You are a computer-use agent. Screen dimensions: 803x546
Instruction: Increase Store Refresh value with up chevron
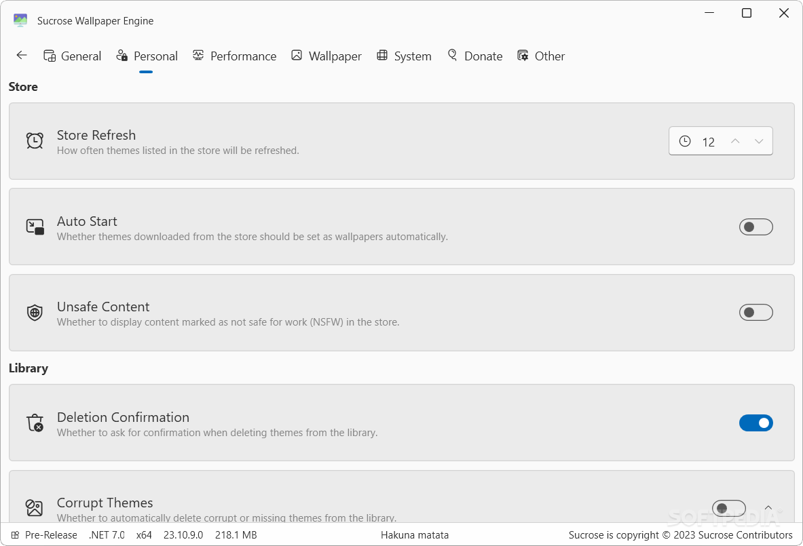pos(735,141)
